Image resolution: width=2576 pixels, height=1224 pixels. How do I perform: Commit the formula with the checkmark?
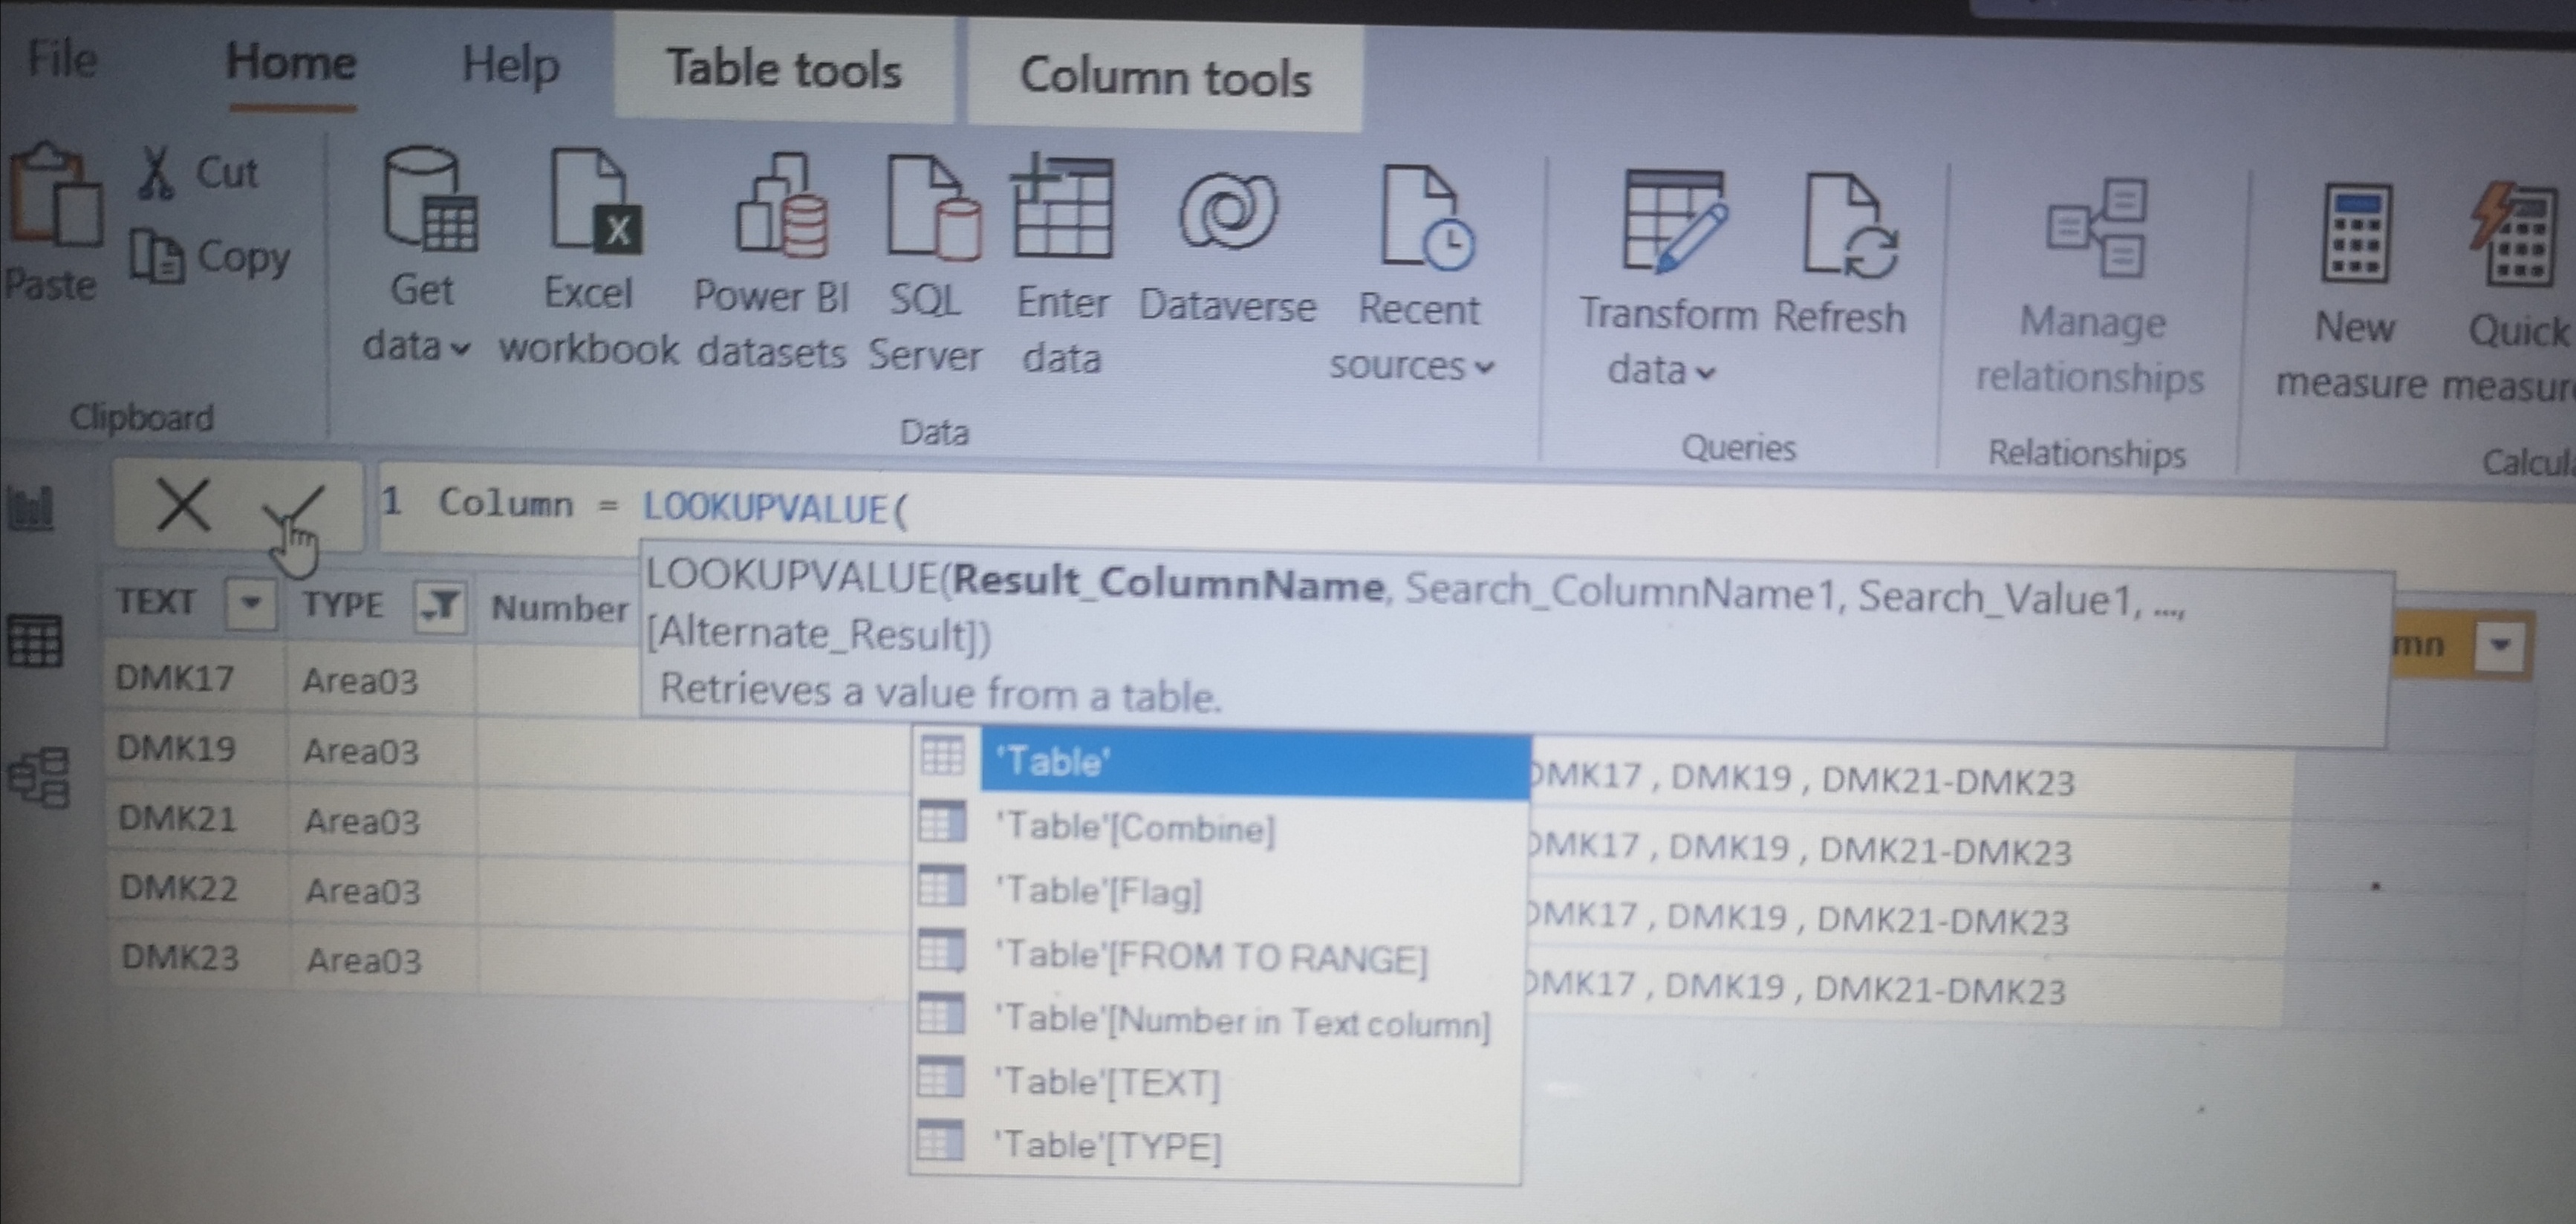tap(293, 509)
